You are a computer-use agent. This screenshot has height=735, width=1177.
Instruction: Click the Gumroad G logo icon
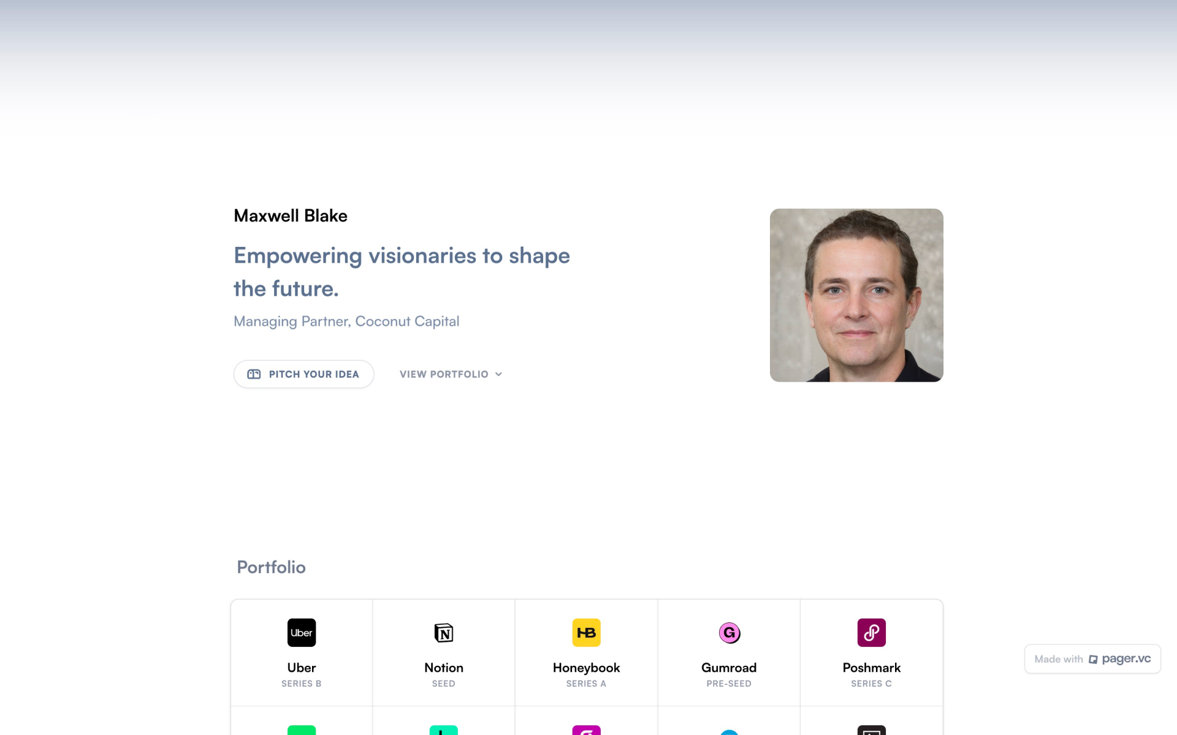pos(729,633)
